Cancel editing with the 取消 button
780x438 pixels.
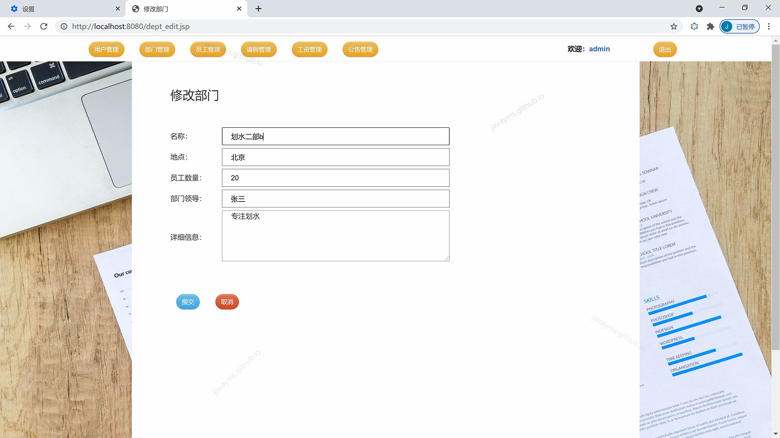tap(227, 302)
